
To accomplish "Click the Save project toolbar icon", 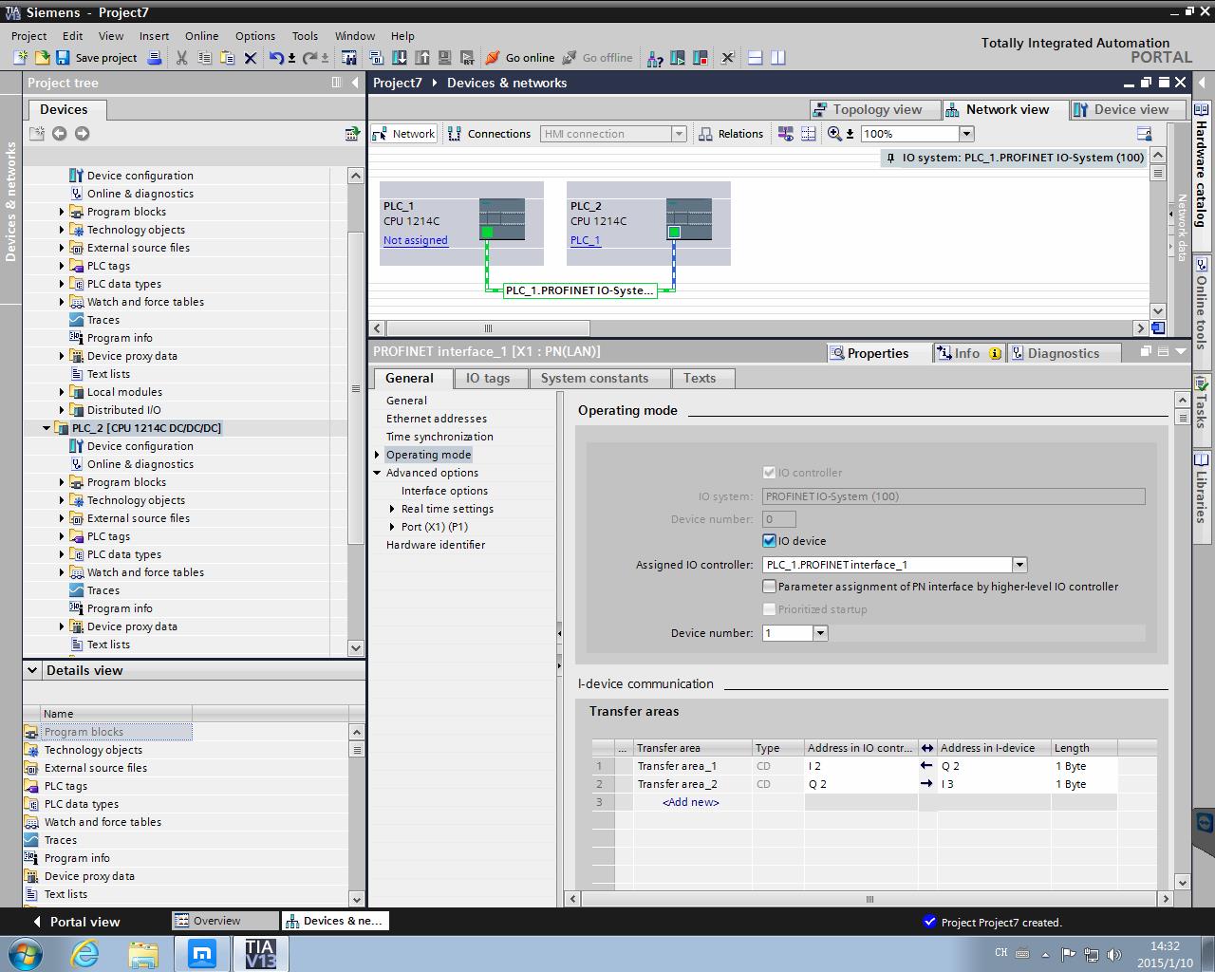I will pos(63,58).
